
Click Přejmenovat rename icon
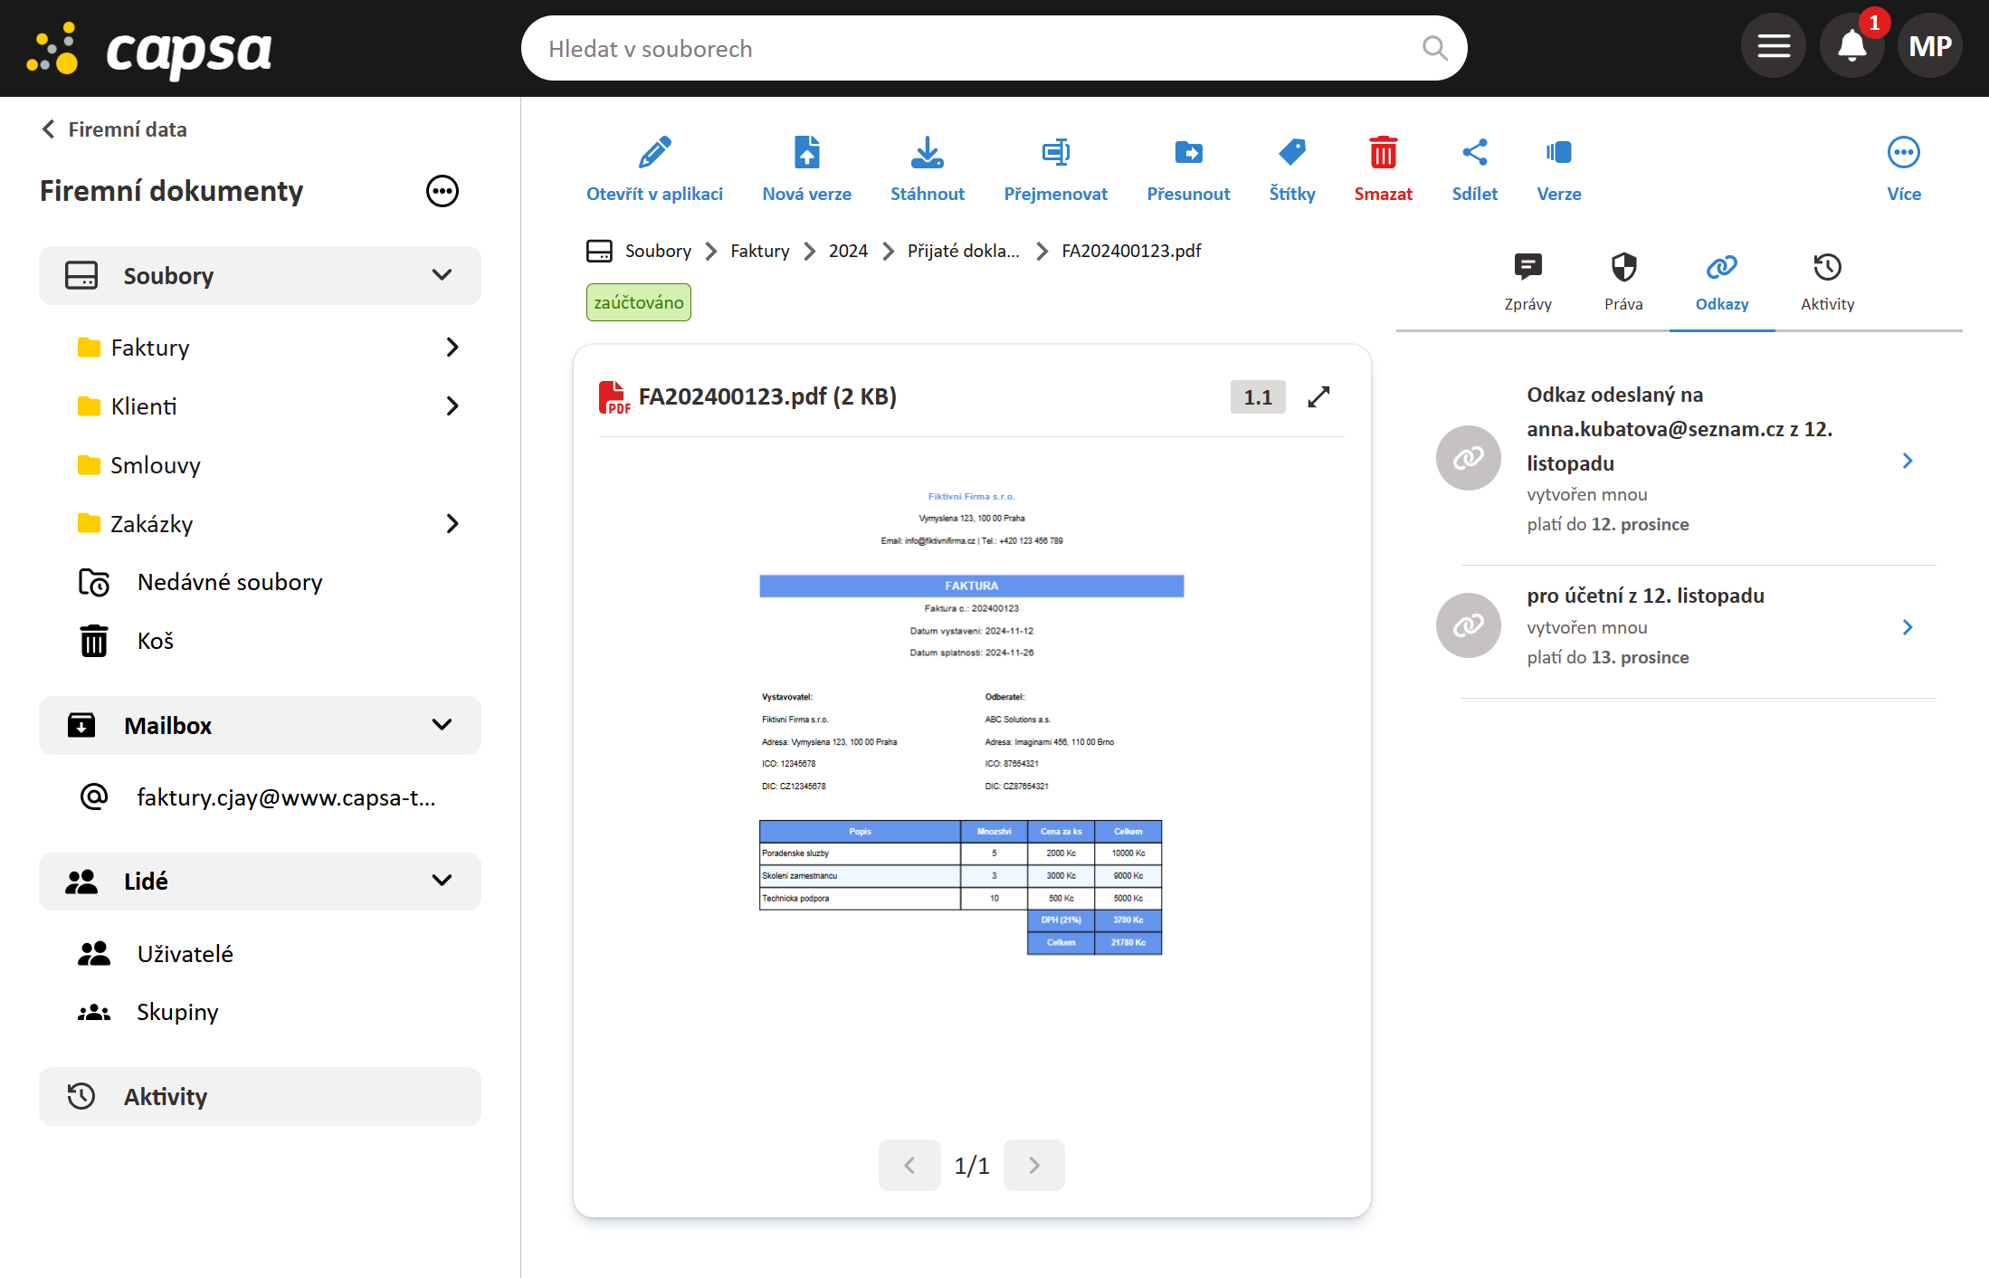tap(1055, 154)
